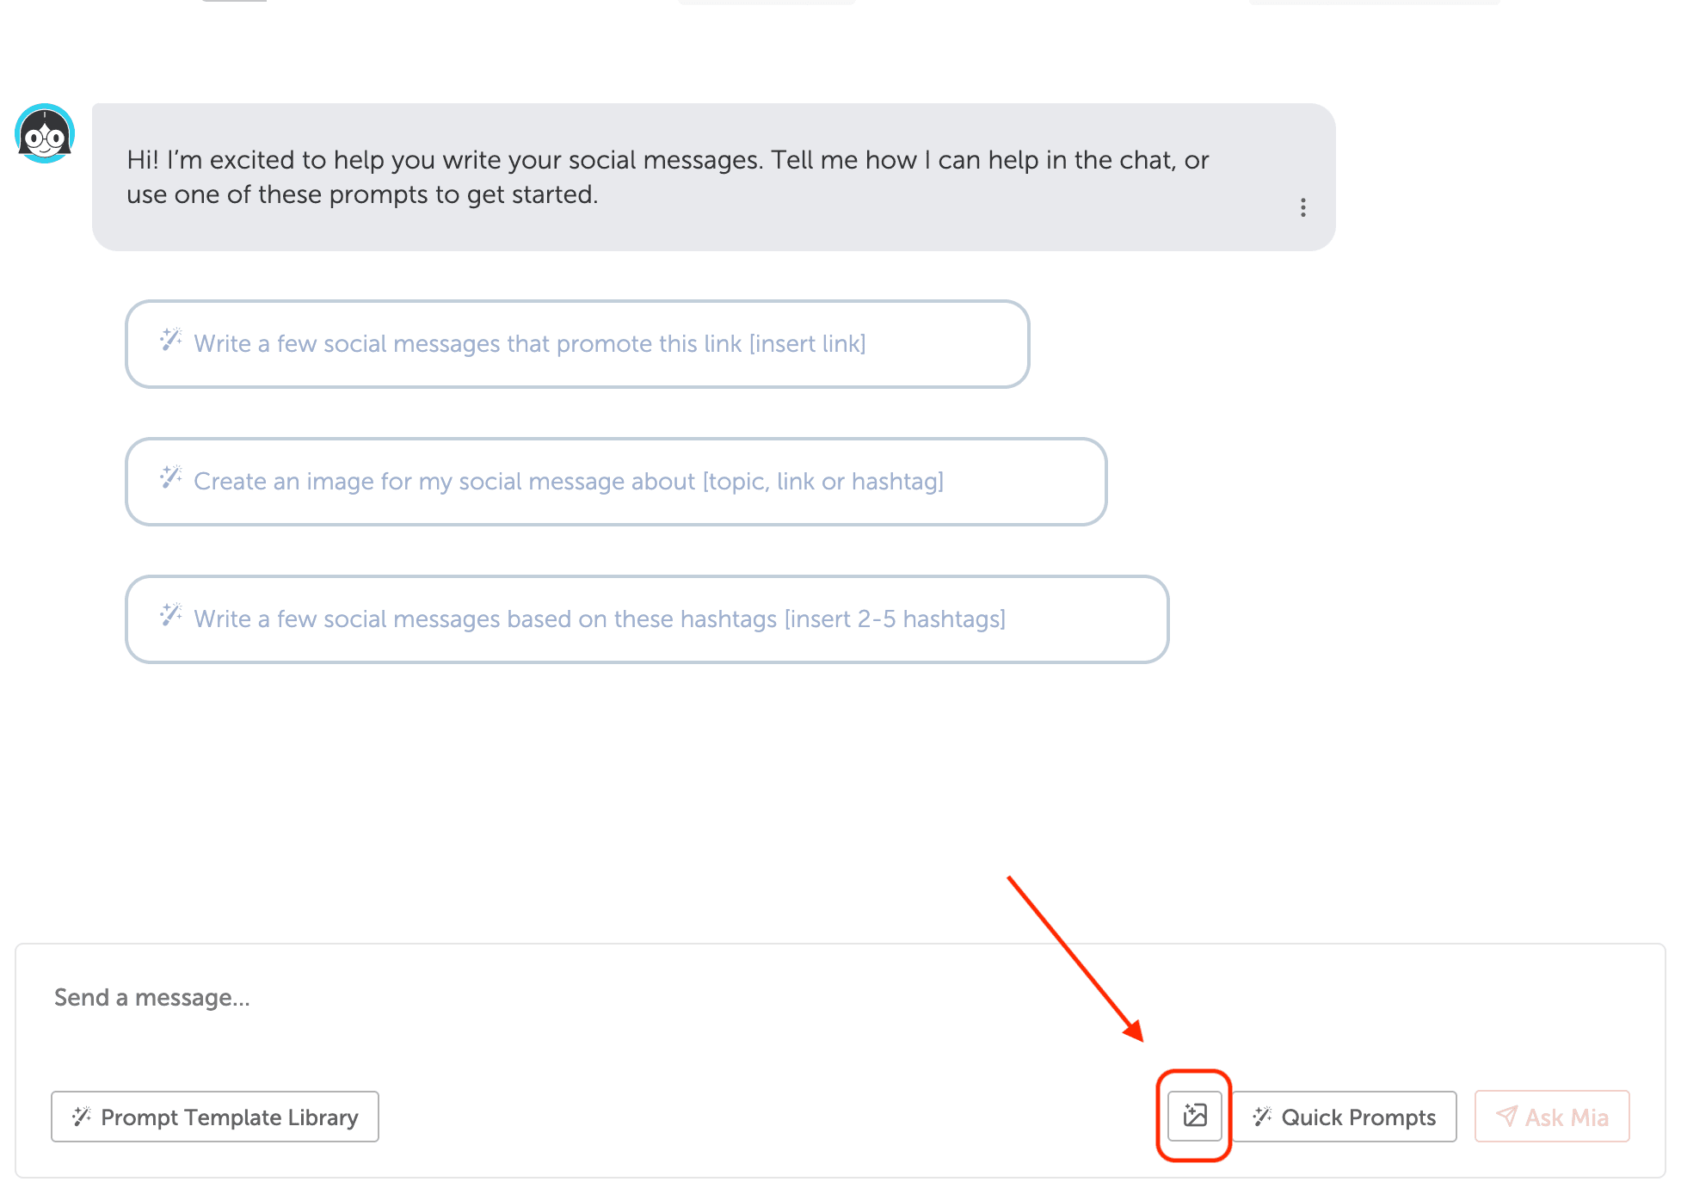Open the three-dot options menu on Mia's greeting
Image resolution: width=1681 pixels, height=1194 pixels.
(x=1302, y=208)
